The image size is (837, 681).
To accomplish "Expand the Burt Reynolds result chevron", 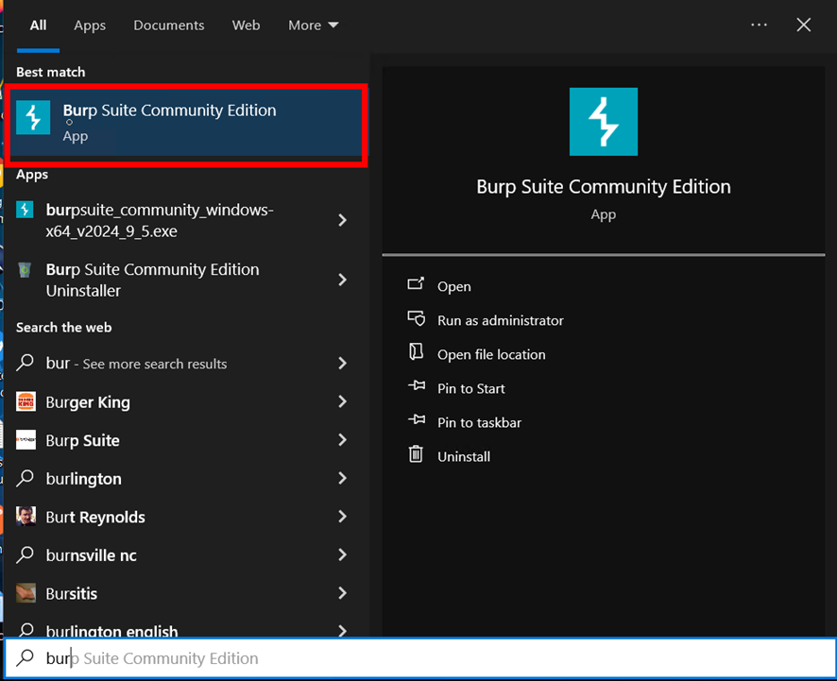I will [343, 517].
